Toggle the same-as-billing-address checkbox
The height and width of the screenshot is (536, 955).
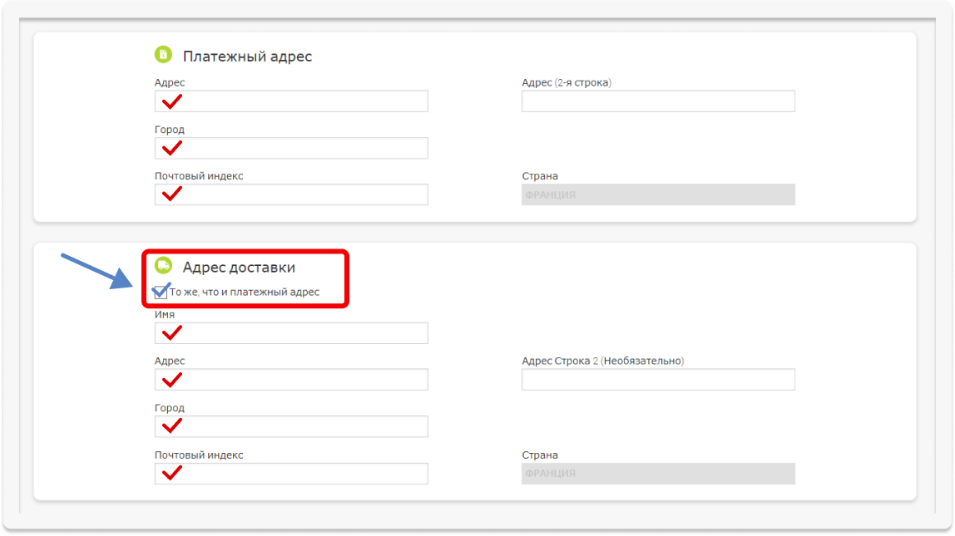pyautogui.click(x=161, y=293)
